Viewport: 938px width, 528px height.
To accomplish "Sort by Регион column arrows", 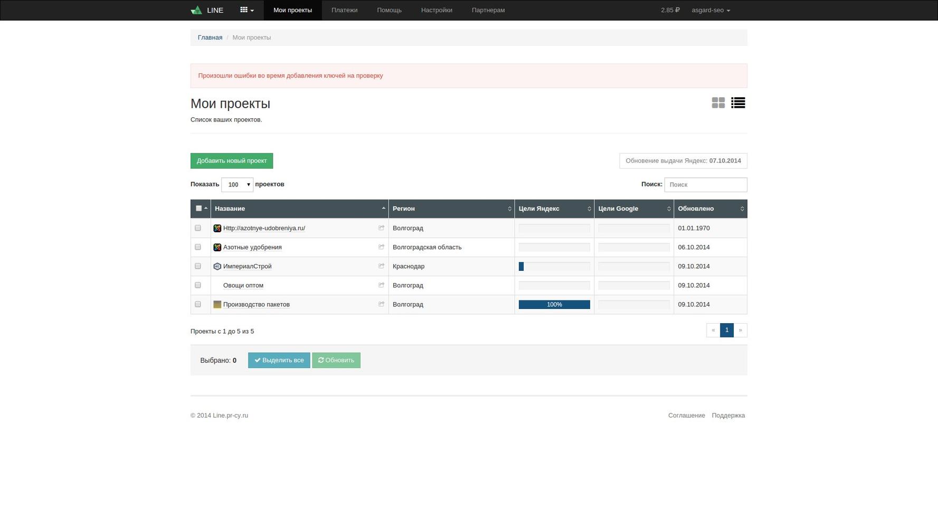I will pyautogui.click(x=509, y=209).
